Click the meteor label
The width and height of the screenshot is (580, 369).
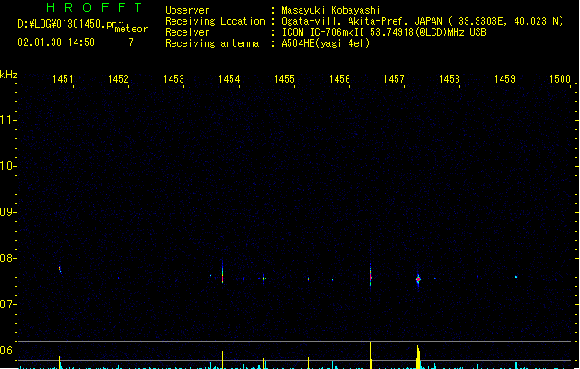(131, 29)
